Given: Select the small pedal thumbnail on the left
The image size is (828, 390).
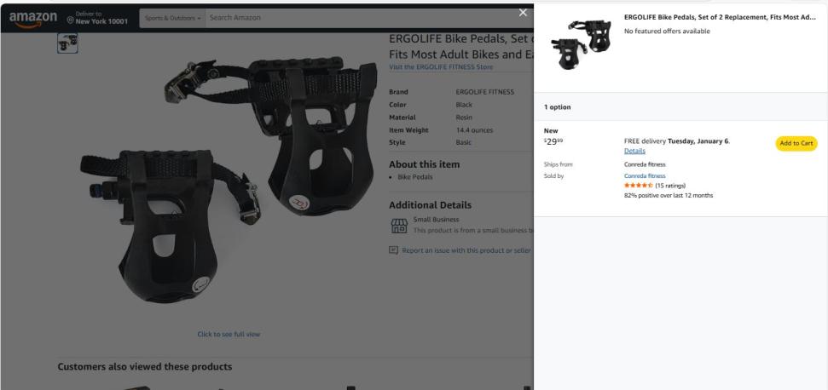Looking at the screenshot, I should point(67,43).
